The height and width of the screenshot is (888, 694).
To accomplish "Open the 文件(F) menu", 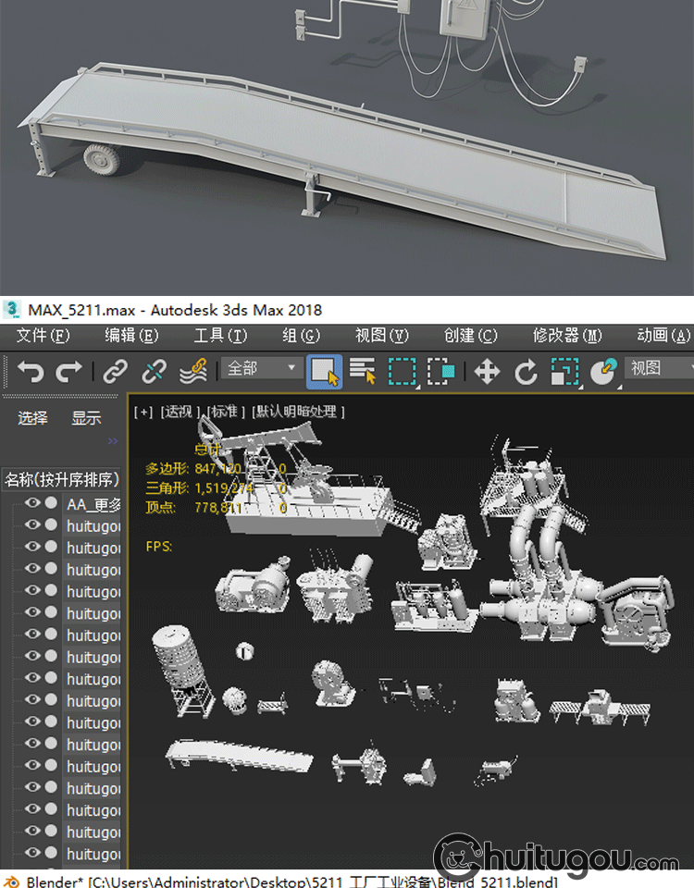I will point(43,335).
